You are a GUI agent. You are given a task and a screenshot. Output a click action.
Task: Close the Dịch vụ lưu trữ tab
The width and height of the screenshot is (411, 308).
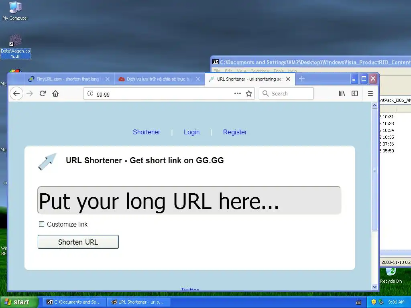[x=198, y=79]
